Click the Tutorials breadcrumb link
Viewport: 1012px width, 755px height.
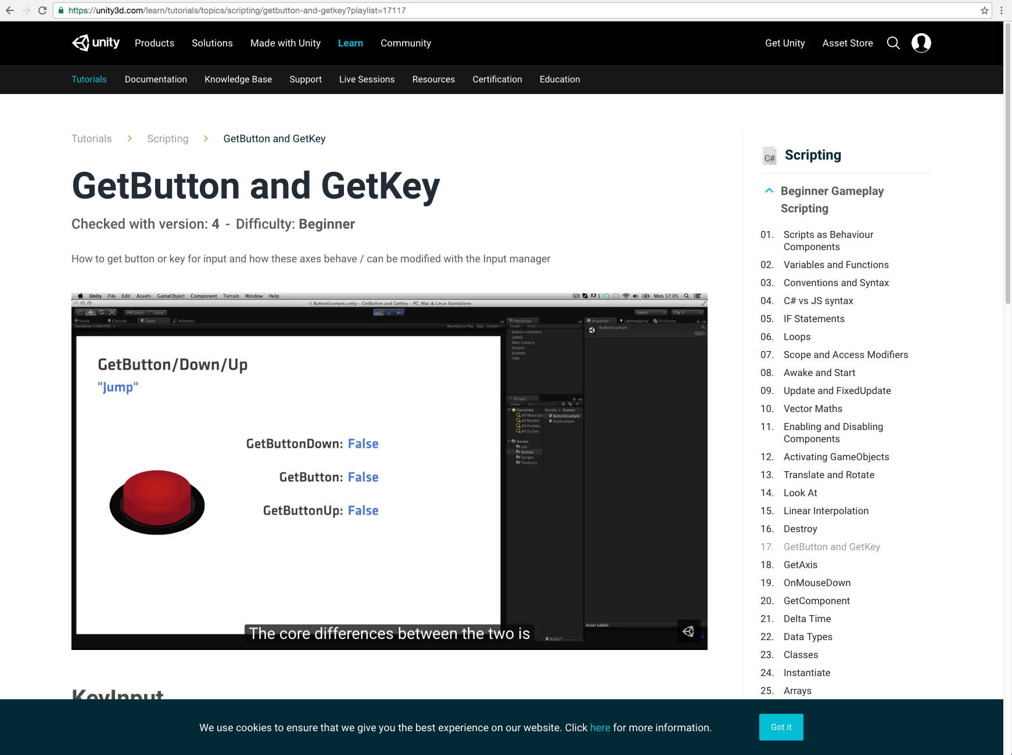91,139
